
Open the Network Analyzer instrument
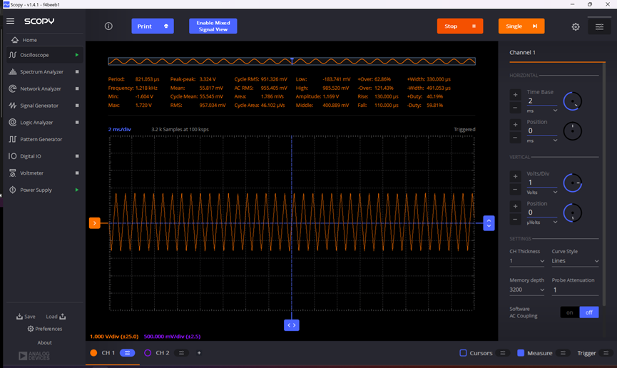pyautogui.click(x=41, y=89)
